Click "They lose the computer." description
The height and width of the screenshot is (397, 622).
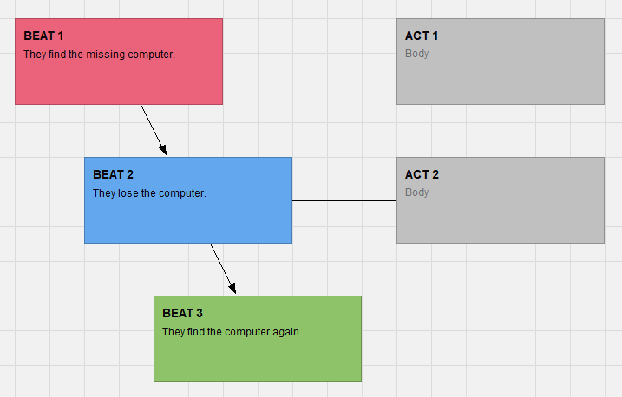point(149,192)
